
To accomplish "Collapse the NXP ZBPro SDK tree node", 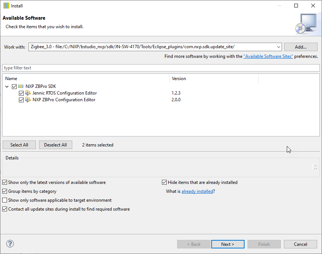I will click(x=7, y=86).
